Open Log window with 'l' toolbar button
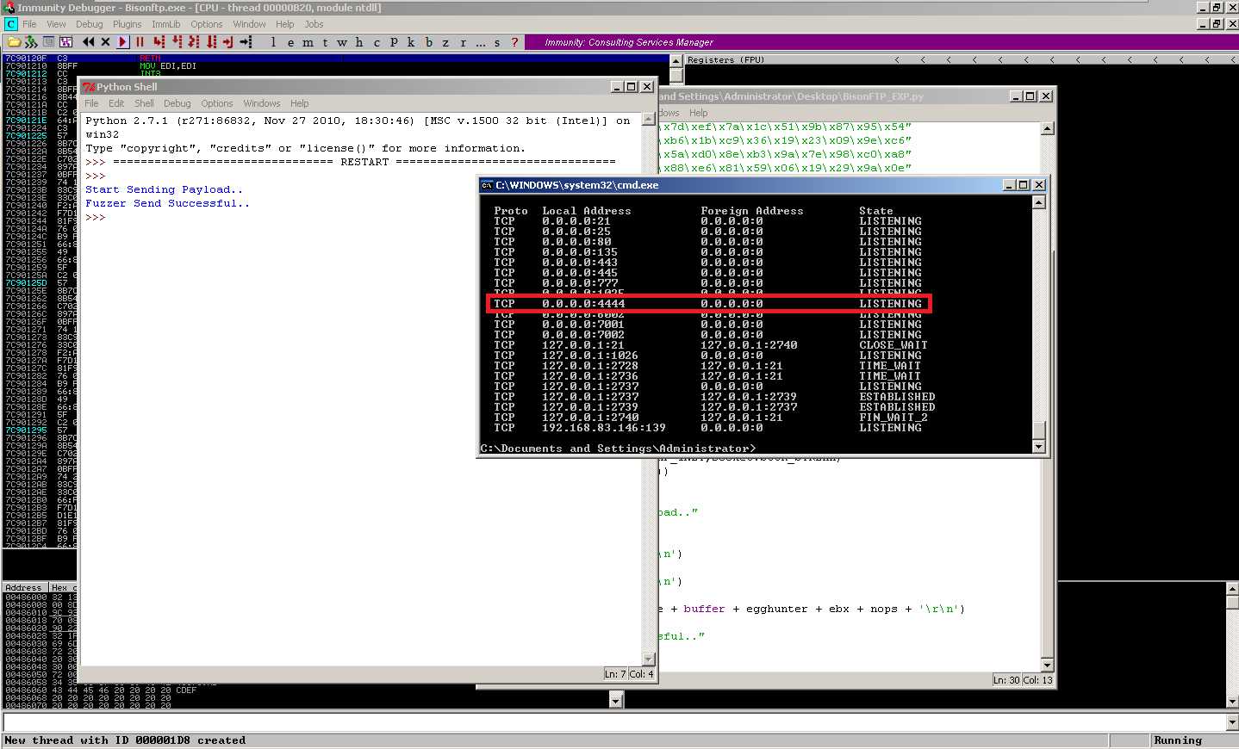Screen dimensions: 1239x749 tap(274, 41)
